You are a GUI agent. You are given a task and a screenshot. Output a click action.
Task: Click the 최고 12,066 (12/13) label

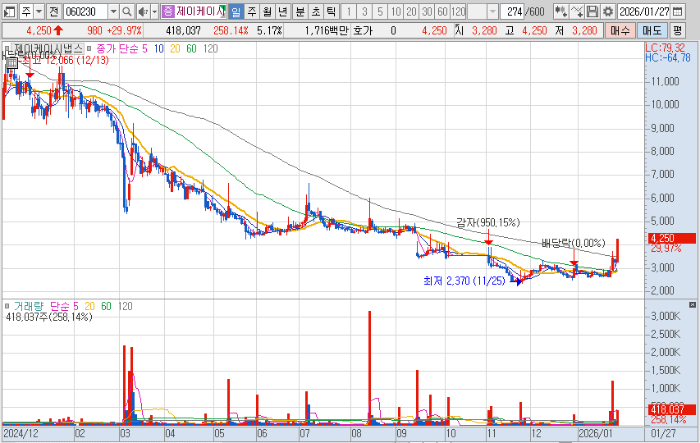pos(65,60)
